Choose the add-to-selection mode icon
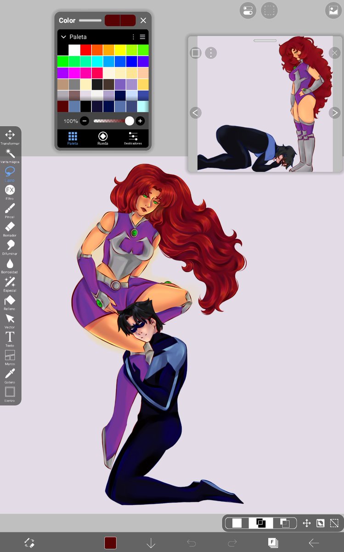Image resolution: width=344 pixels, height=552 pixels. coord(261,523)
